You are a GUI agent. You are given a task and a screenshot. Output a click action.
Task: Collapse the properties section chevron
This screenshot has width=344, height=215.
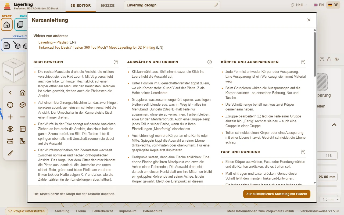coord(334,125)
